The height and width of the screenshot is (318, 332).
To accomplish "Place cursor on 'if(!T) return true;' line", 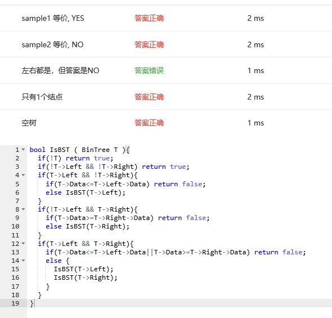I will (x=75, y=158).
